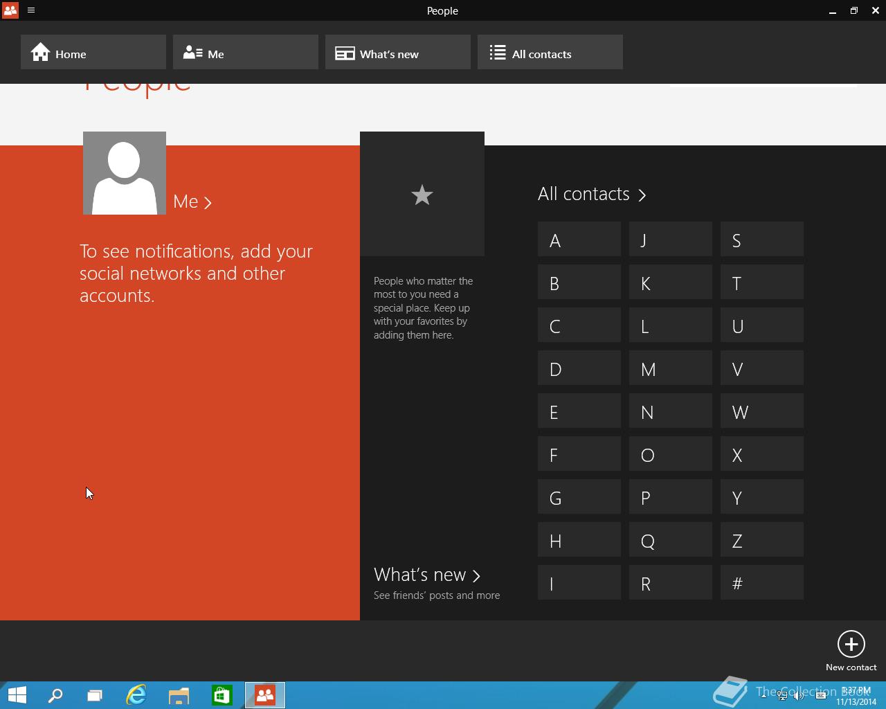
Task: Select the letter O tile
Action: (x=671, y=454)
